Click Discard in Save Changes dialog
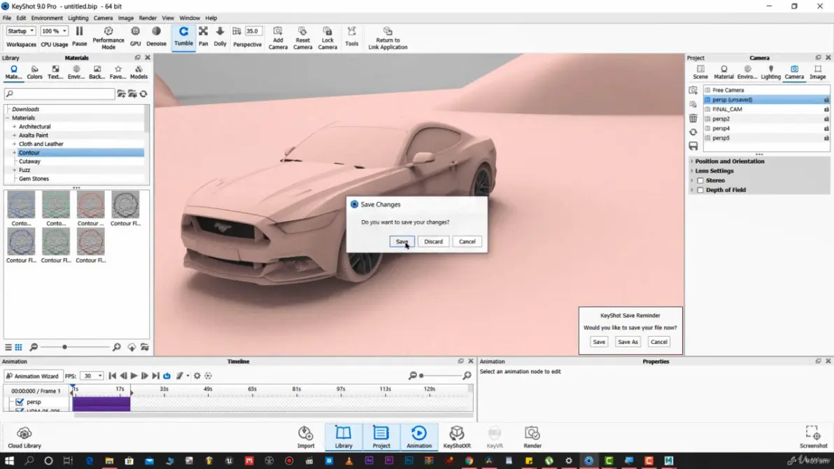Screen dimensions: 834x469 434,242
